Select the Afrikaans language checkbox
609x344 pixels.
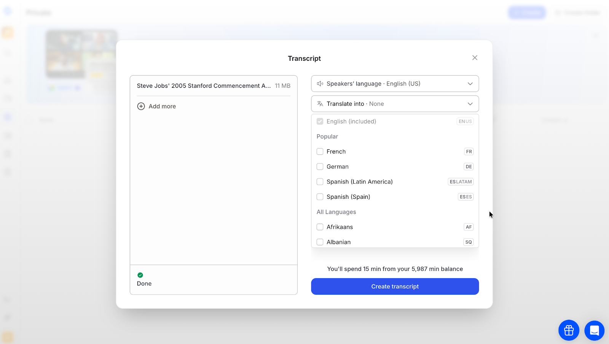point(320,227)
